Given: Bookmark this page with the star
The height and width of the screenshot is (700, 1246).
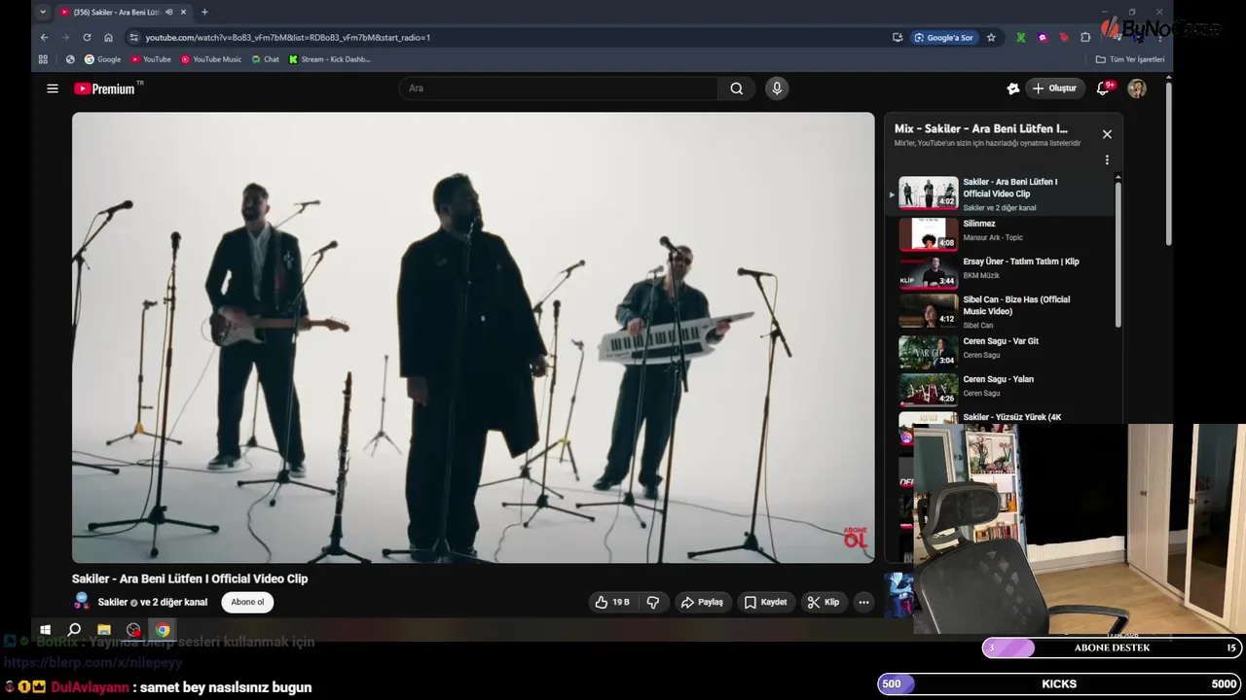Looking at the screenshot, I should click(991, 37).
